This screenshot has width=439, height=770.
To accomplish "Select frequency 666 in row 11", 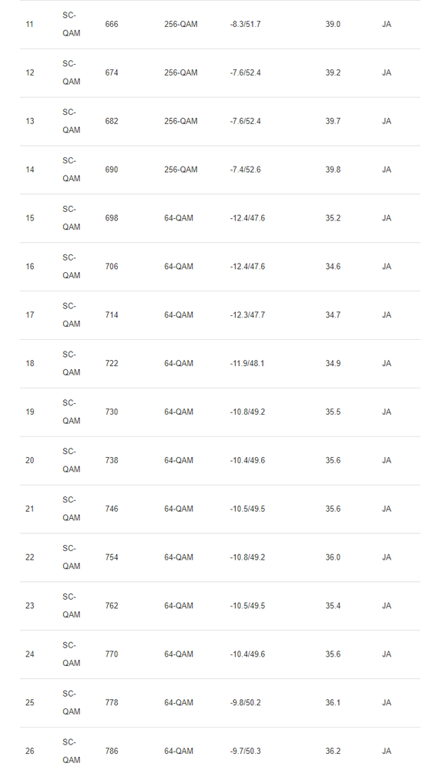I will [112, 24].
